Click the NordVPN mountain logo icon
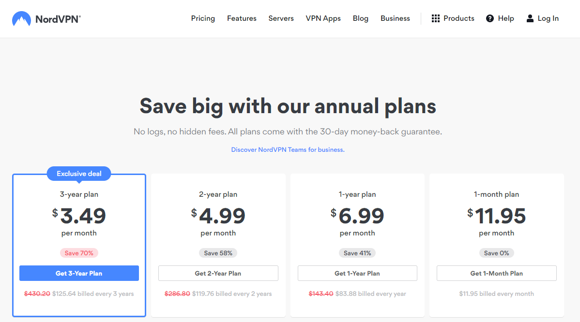Screen dimensions: 580x322 pyautogui.click(x=21, y=18)
